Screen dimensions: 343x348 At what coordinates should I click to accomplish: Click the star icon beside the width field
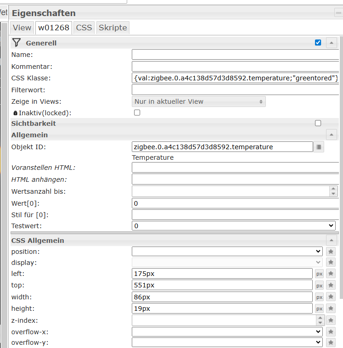[331, 297]
